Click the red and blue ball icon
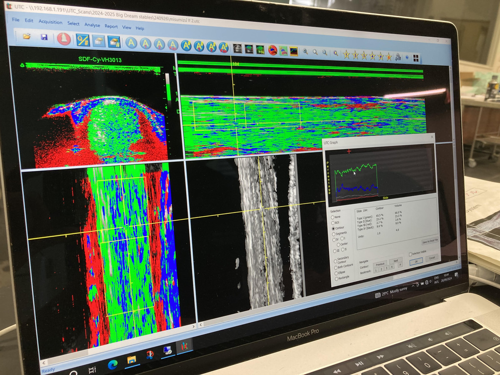Image resolution: width=500 pixels, height=375 pixels. 272,50
